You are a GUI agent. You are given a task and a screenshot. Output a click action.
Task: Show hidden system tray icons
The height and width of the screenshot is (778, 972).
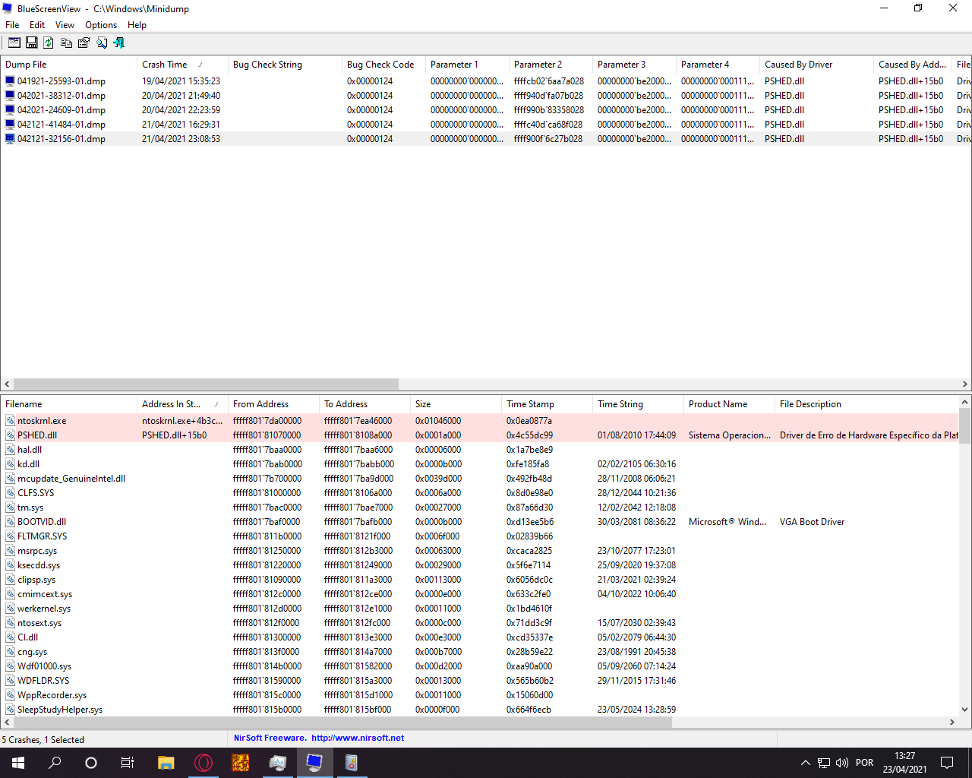click(x=806, y=763)
